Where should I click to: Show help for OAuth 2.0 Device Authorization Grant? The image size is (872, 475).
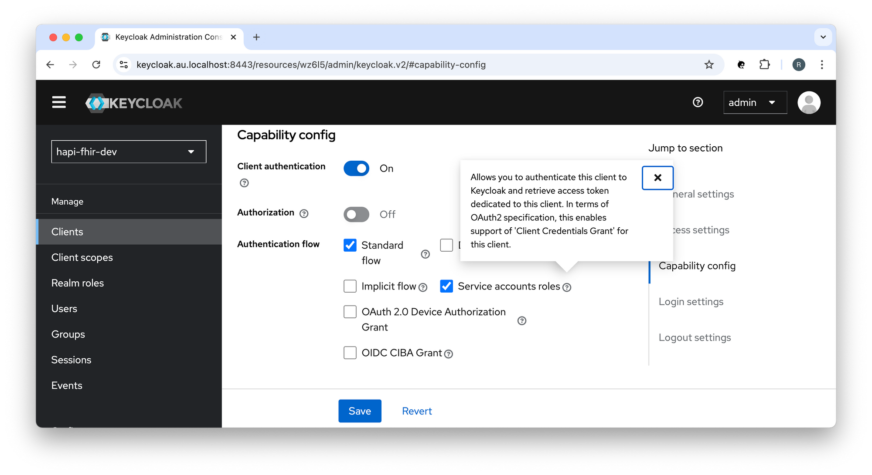[521, 321]
